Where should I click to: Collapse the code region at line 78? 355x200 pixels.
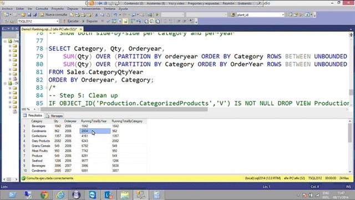tap(47, 48)
